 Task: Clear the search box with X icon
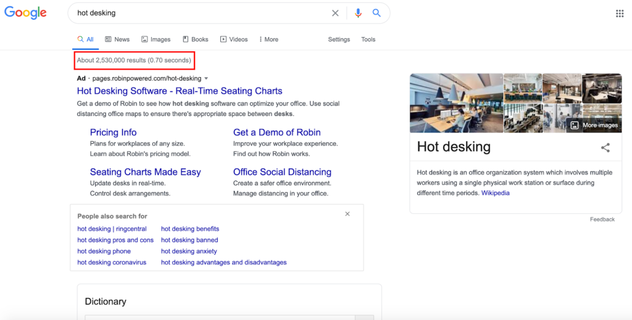click(x=335, y=13)
